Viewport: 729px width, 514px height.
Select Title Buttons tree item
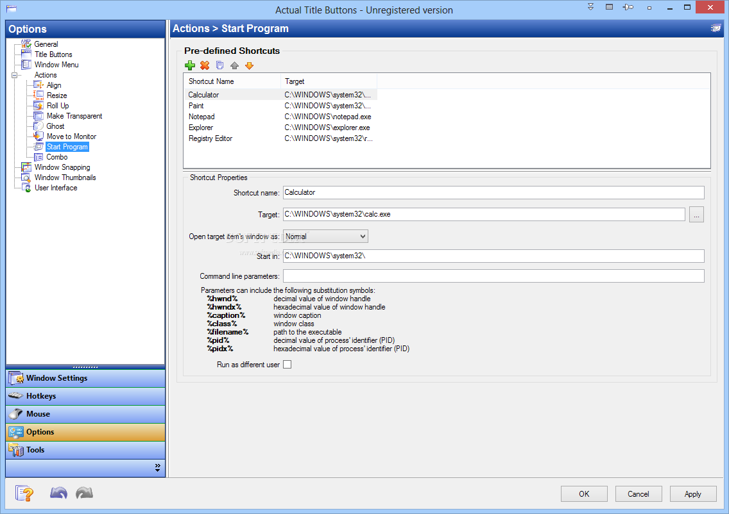coord(53,54)
